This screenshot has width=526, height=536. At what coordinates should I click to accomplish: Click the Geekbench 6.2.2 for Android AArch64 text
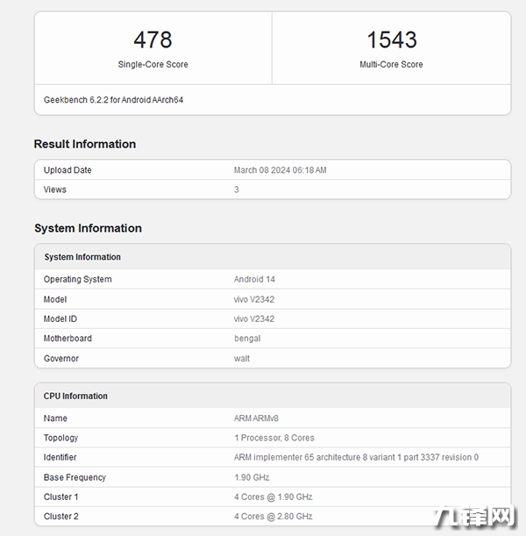point(113,100)
